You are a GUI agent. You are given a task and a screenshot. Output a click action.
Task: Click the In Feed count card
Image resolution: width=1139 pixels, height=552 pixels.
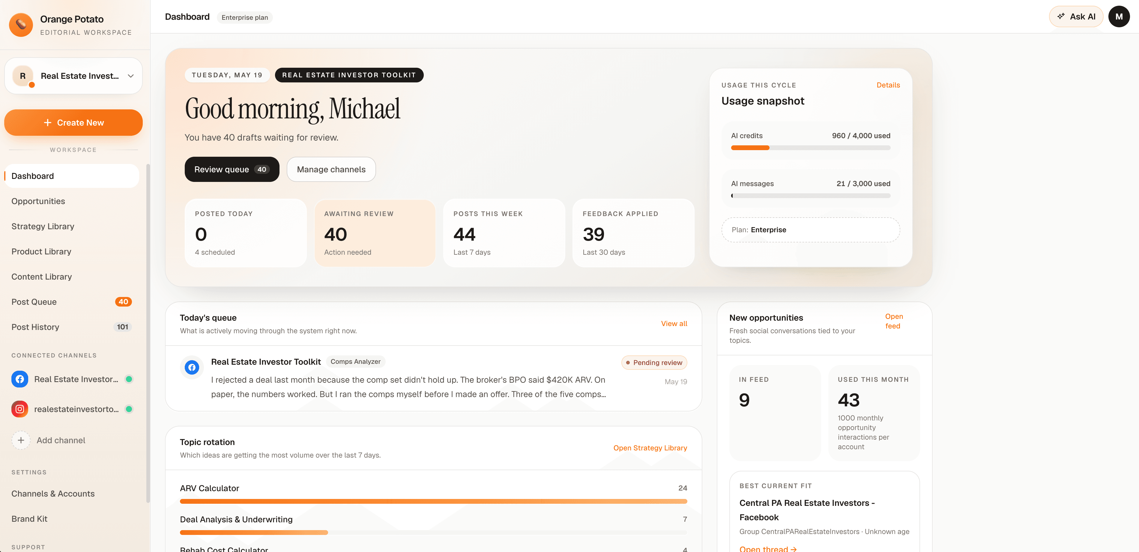pyautogui.click(x=775, y=413)
